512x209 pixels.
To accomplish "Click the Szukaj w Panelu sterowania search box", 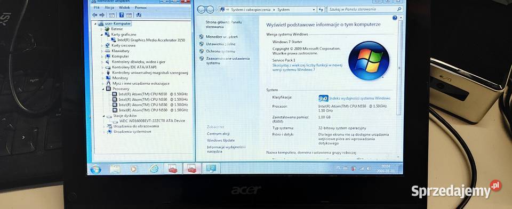I will point(364,10).
